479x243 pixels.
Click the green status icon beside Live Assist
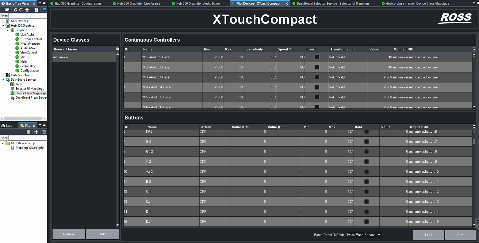pos(17,35)
